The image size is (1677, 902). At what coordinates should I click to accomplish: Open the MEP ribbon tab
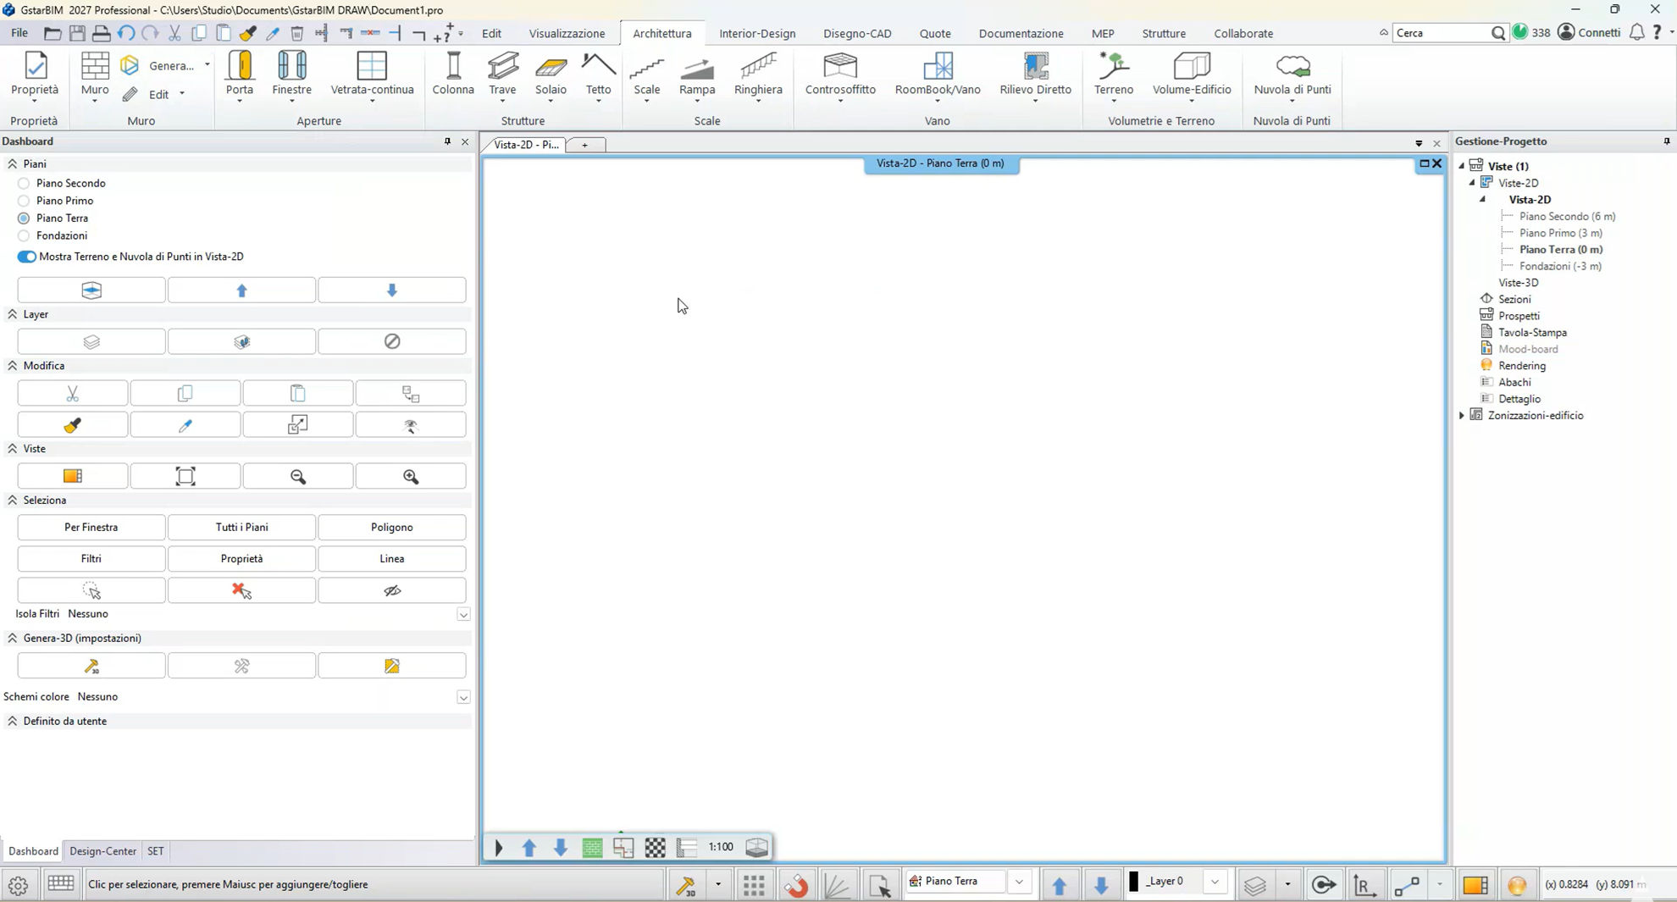pos(1103,34)
